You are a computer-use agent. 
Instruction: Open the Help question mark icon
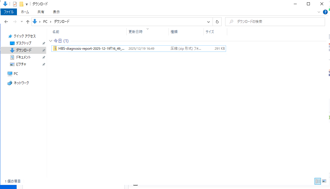325,12
